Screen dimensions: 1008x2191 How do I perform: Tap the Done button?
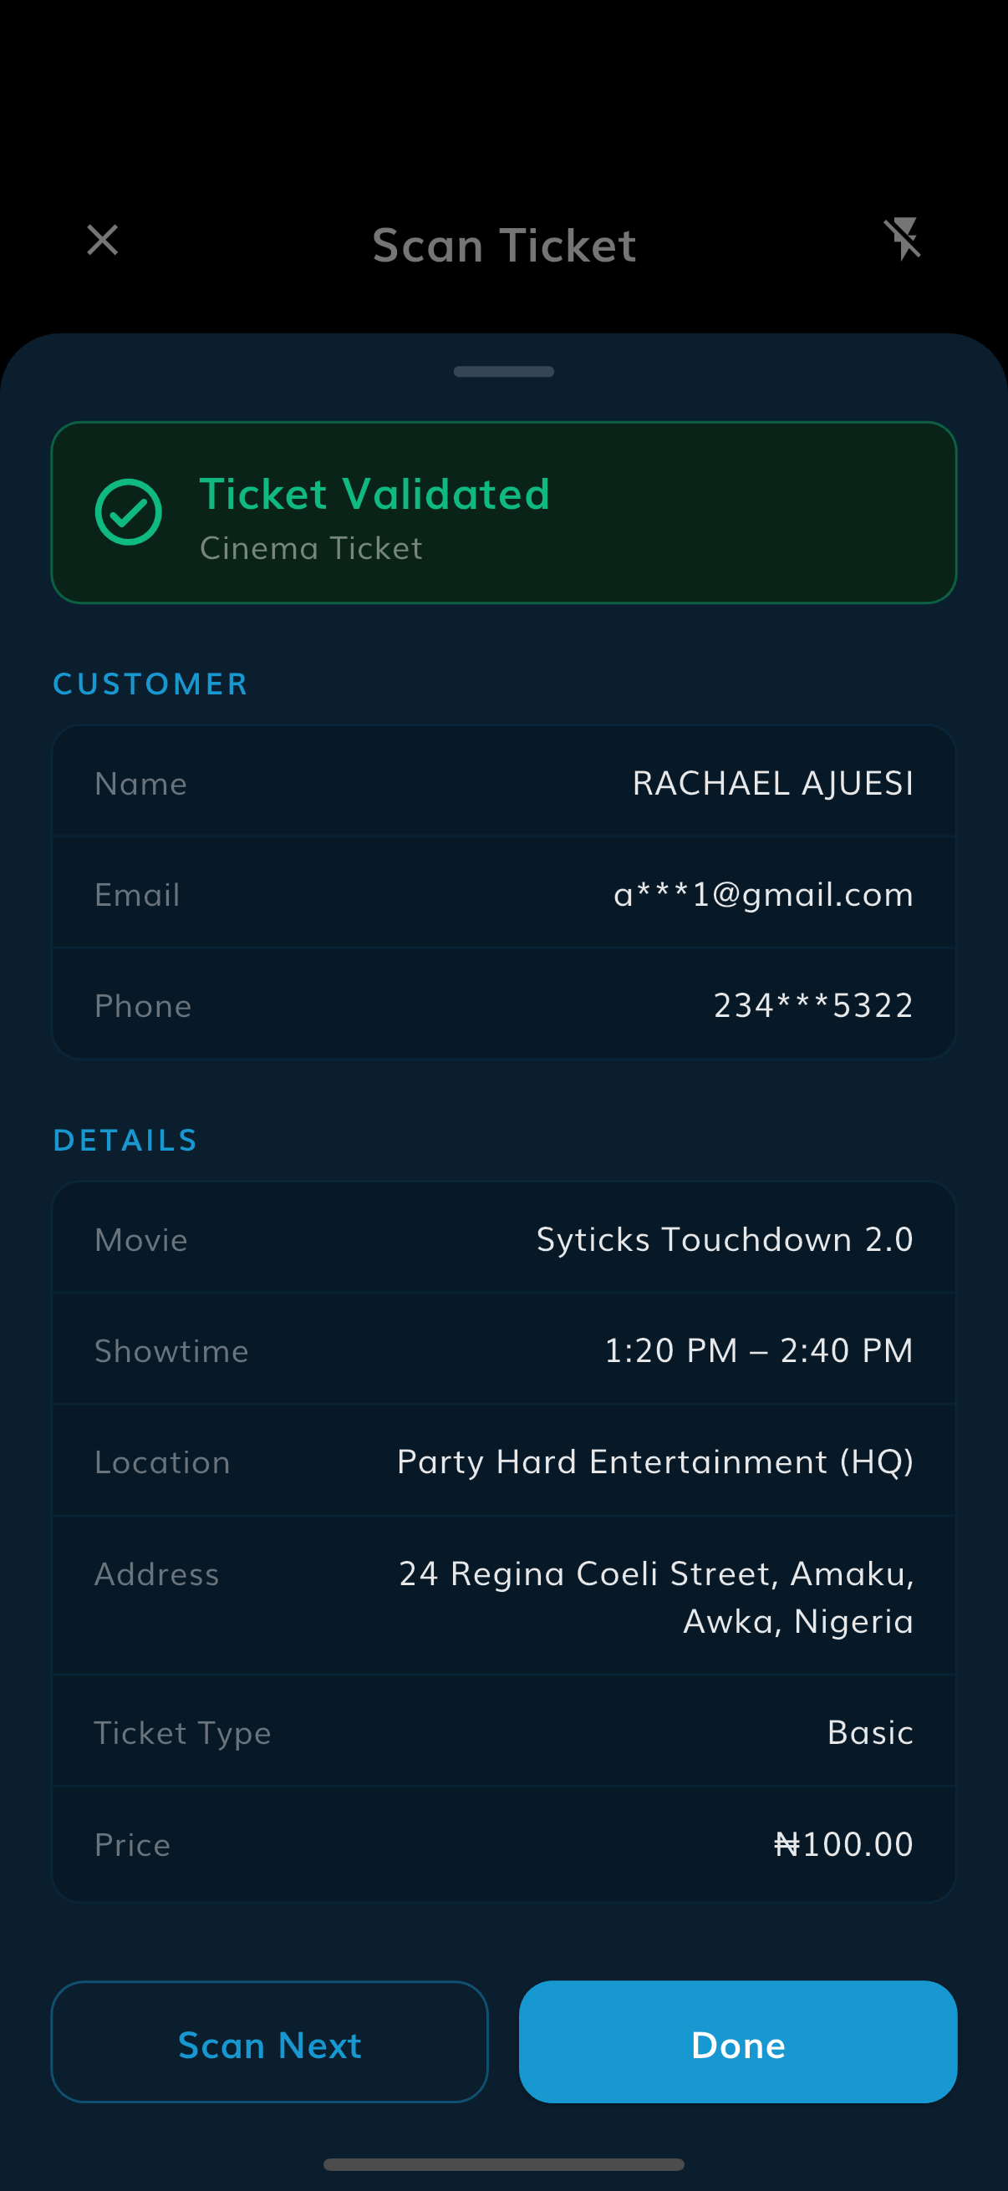738,2042
